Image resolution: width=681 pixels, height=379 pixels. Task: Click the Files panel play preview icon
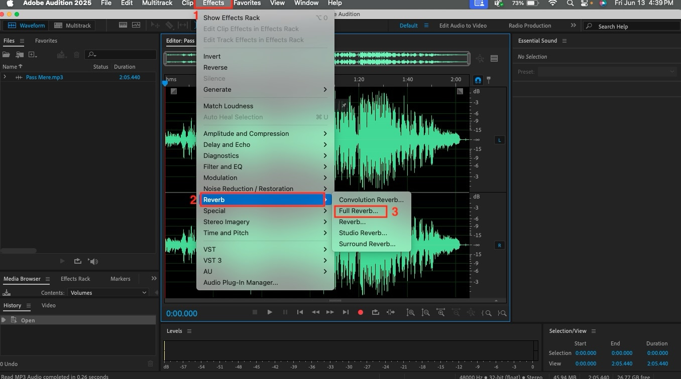(x=62, y=261)
